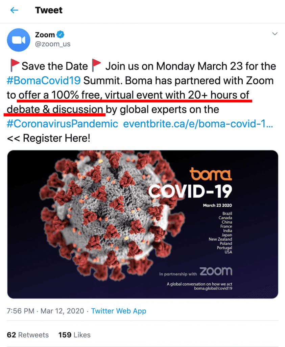Click the blue verified badge next to Zoom
285x347 pixels.
pyautogui.click(x=60, y=34)
